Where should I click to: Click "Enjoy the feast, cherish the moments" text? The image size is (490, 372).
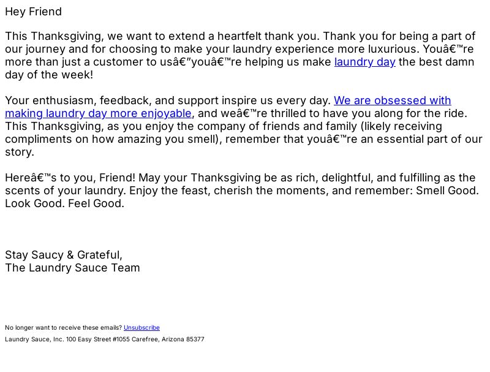click(x=228, y=191)
